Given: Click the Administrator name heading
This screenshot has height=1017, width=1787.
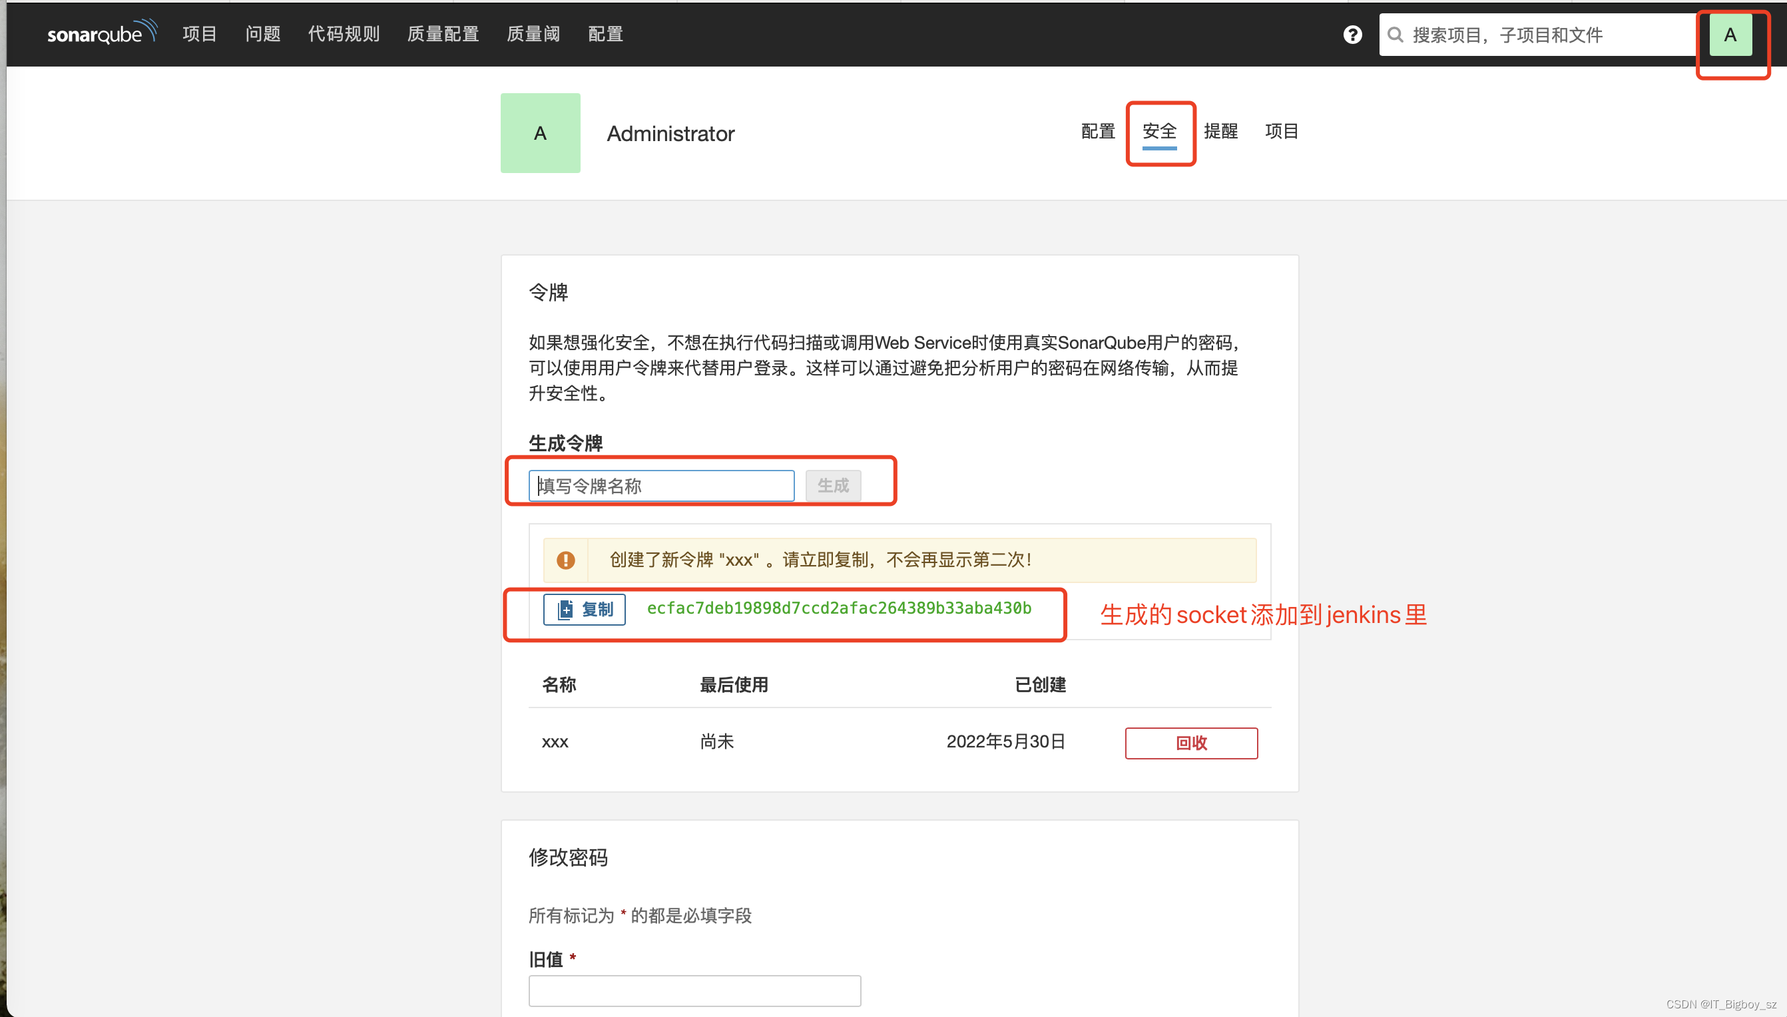Looking at the screenshot, I should (670, 132).
